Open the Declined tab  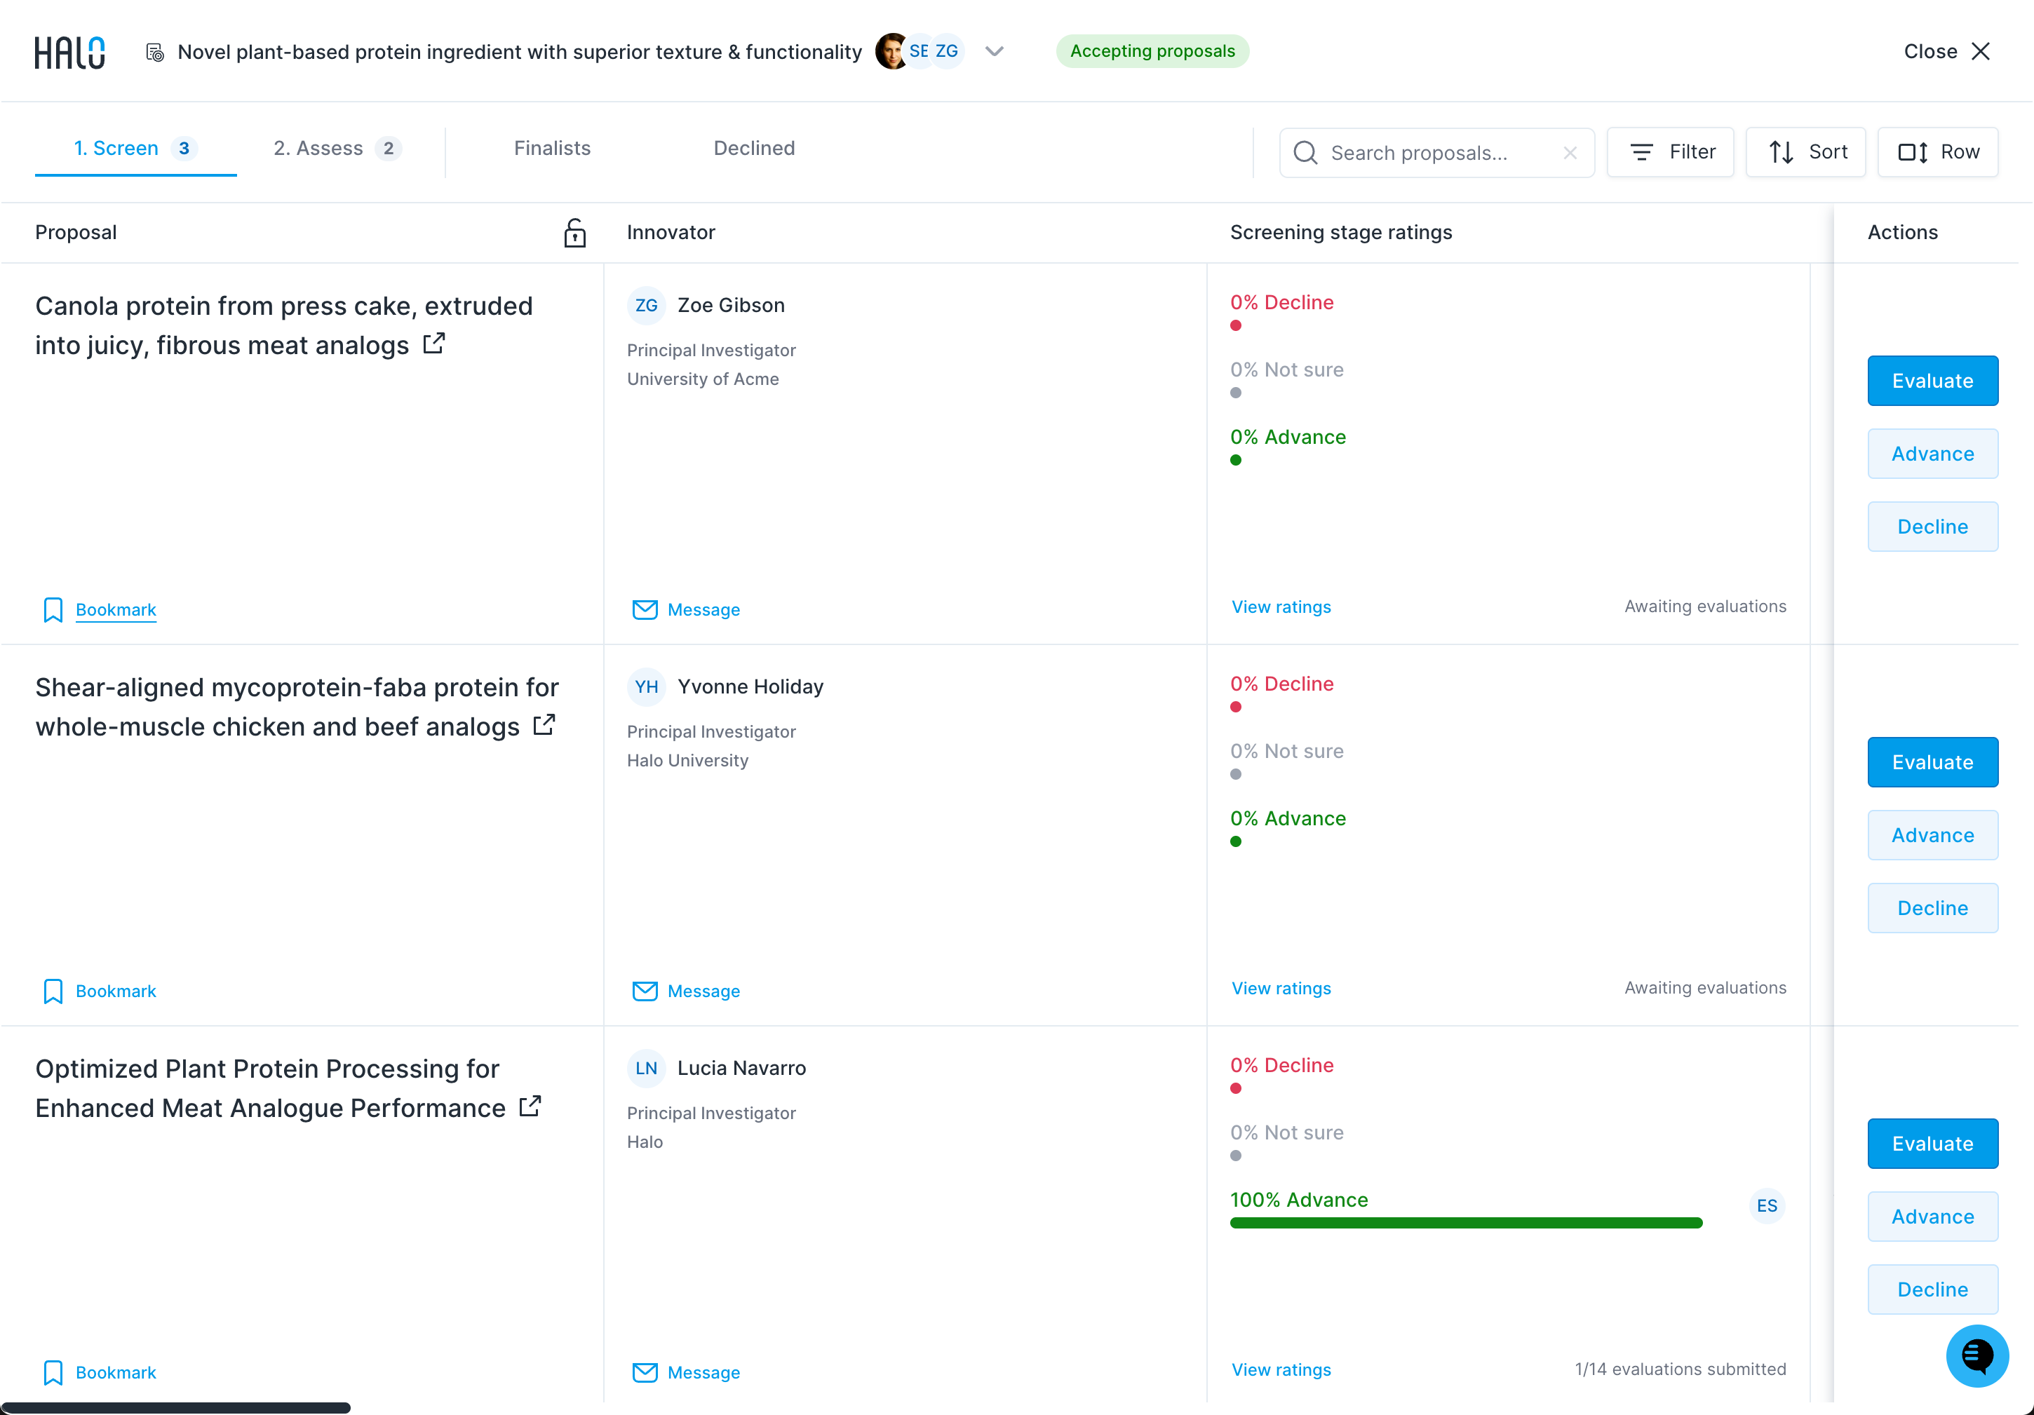click(x=754, y=149)
